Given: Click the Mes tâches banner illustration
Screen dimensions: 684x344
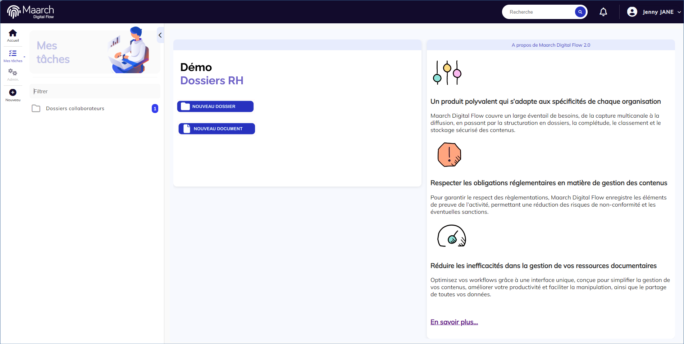Looking at the screenshot, I should 129,50.
